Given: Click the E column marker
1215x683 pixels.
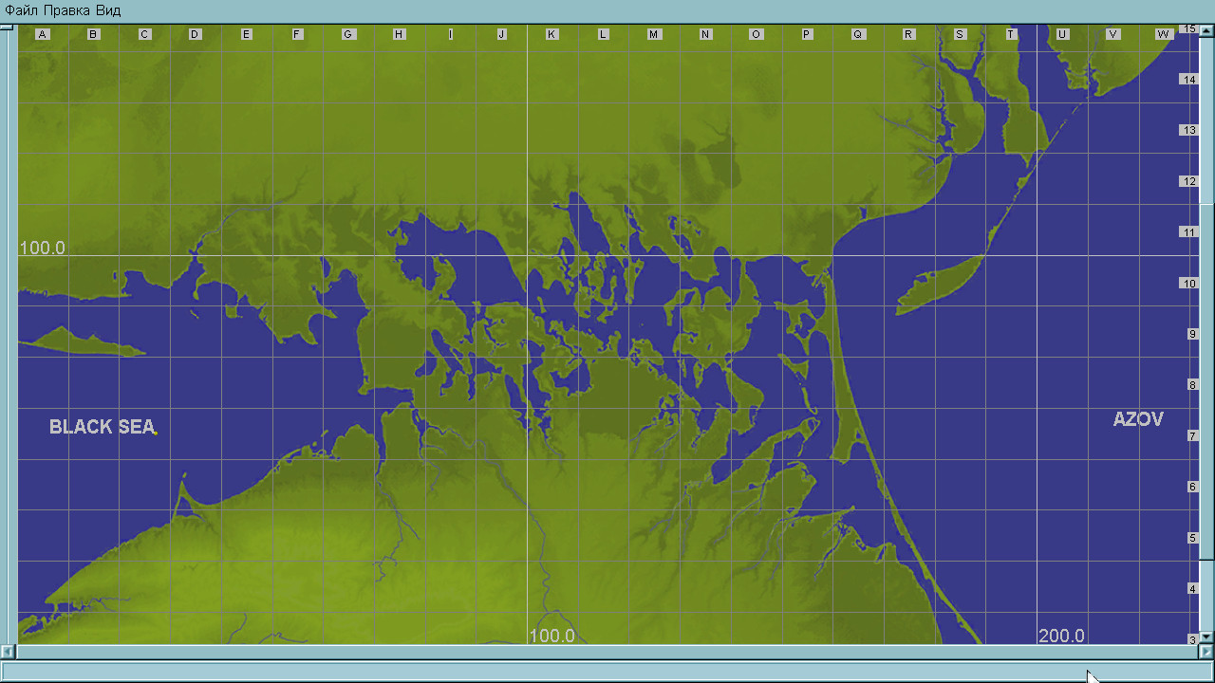Looking at the screenshot, I should tap(246, 34).
